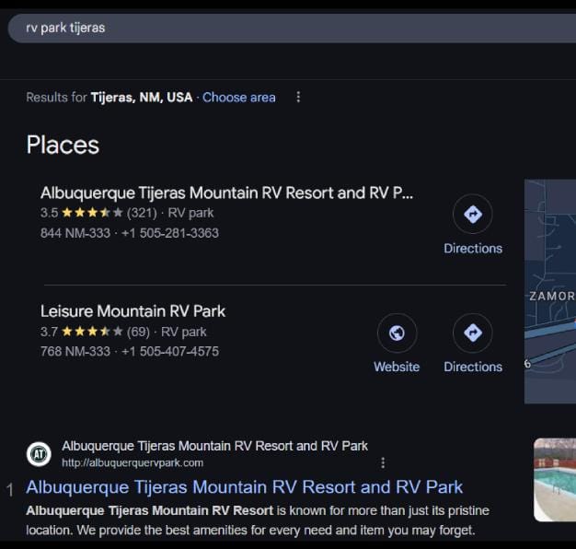The image size is (576, 549).
Task: Open Leisure Mountain website globe icon
Action: (397, 333)
